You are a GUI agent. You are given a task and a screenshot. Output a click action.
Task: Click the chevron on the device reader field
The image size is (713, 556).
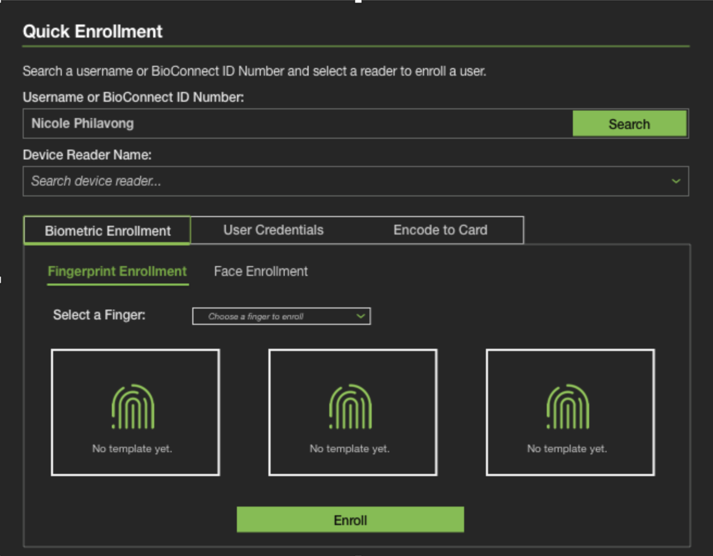click(676, 181)
